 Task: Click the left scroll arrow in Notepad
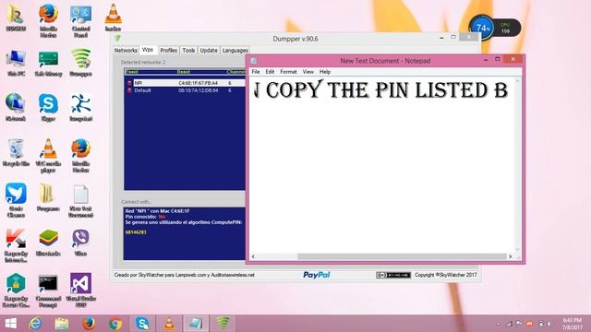point(253,256)
